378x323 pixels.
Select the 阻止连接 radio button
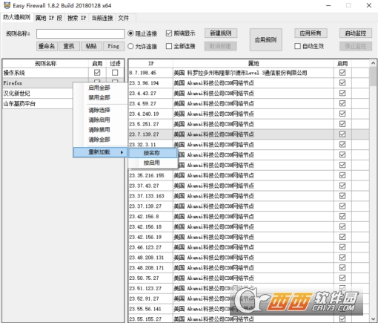(x=142, y=33)
